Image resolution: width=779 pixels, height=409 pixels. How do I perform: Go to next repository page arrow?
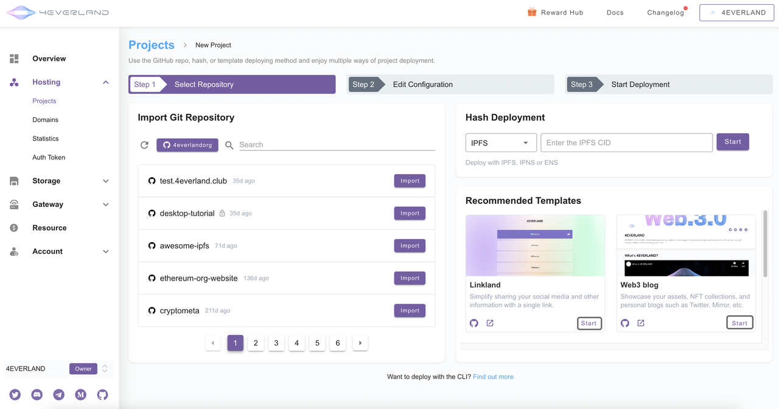(x=360, y=343)
